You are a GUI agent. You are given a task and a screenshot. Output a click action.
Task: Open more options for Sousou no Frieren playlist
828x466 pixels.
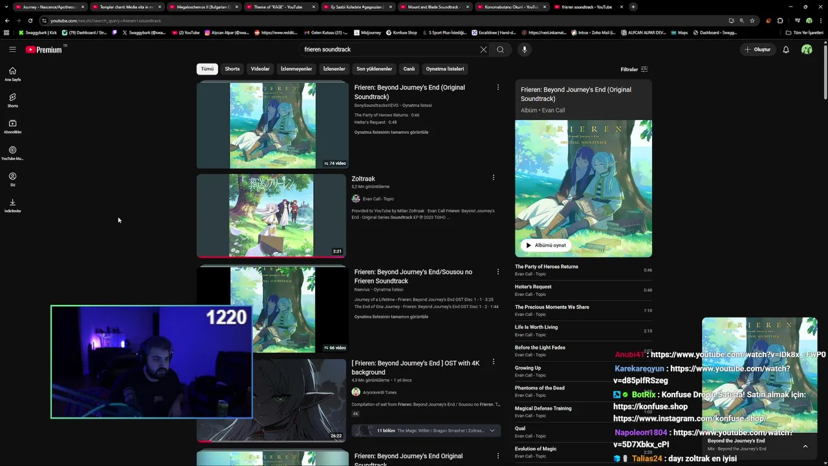click(497, 271)
